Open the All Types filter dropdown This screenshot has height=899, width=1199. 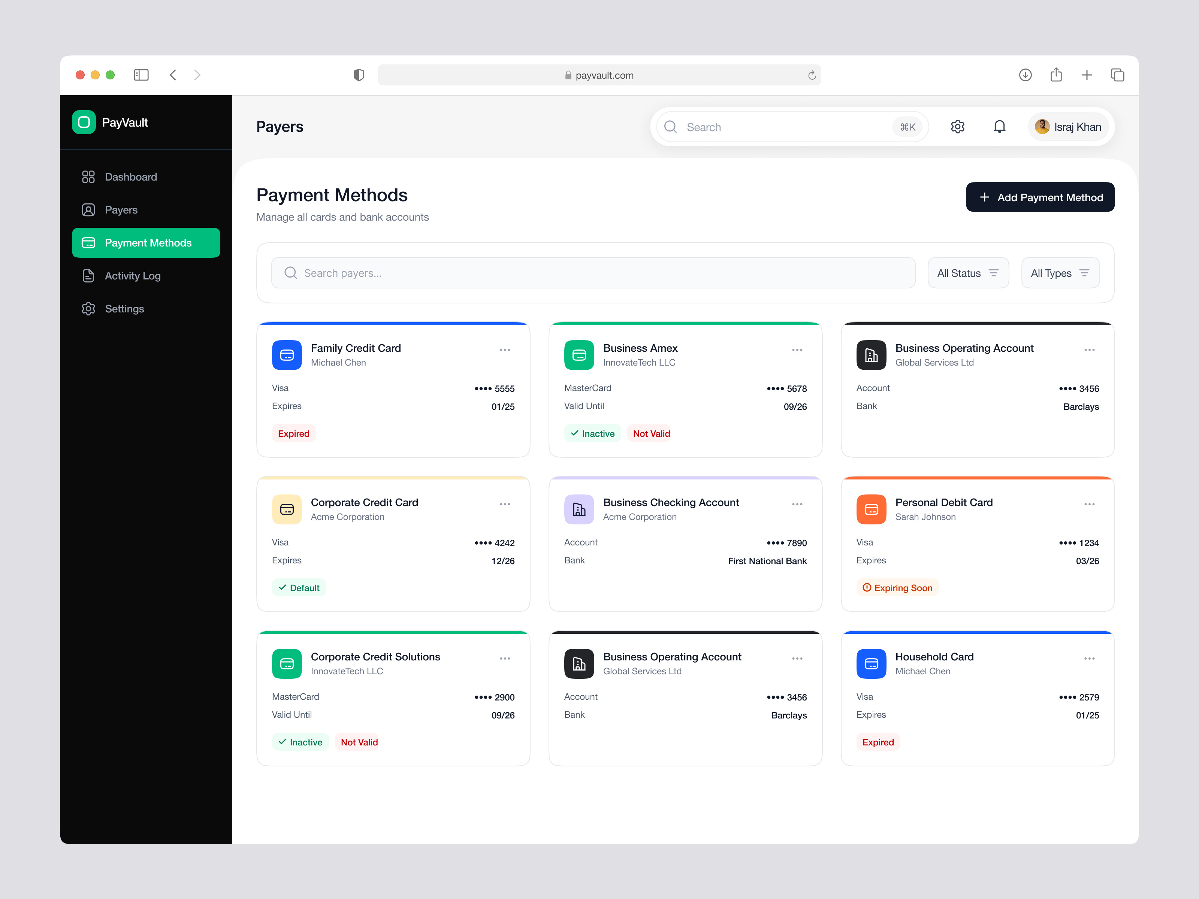[1060, 273]
